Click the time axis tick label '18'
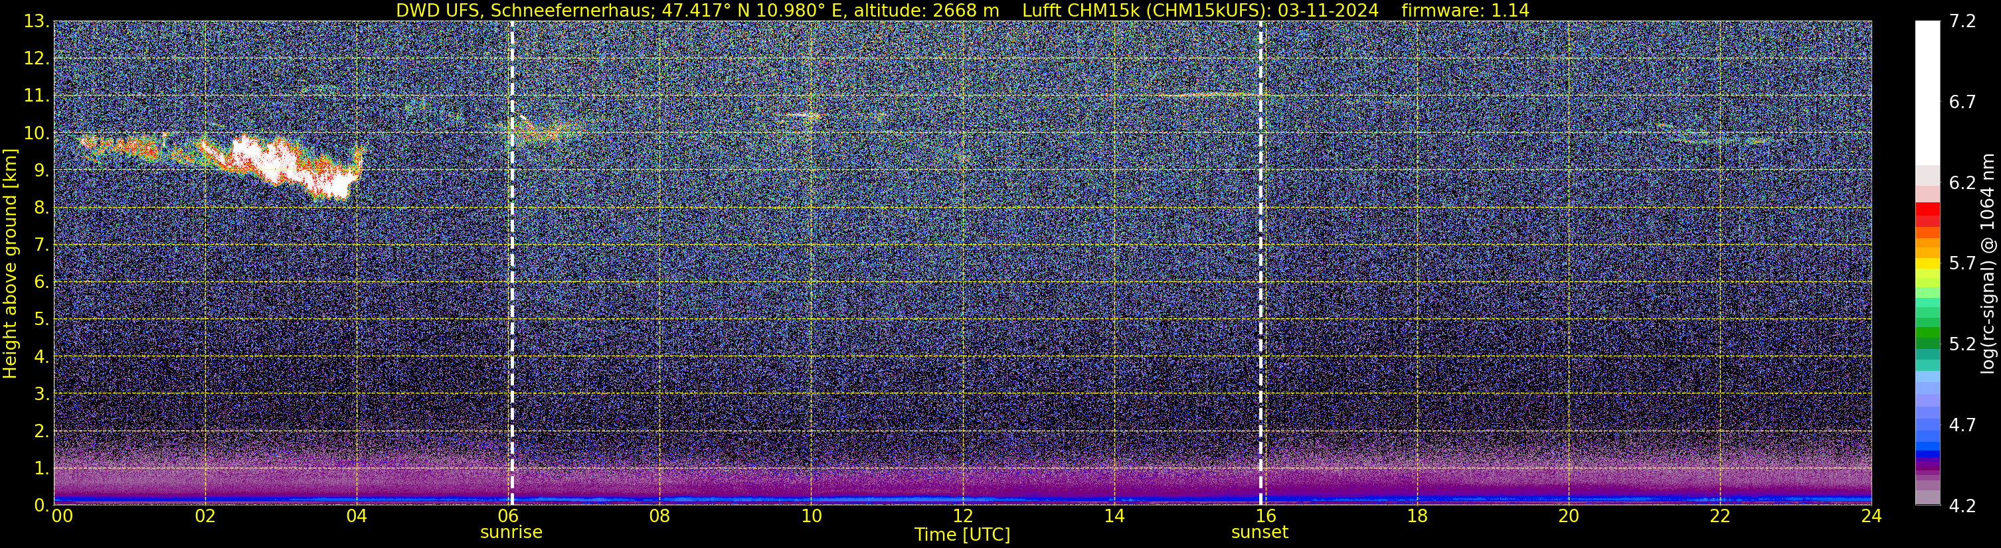Screen dimensions: 2001x548 click(x=1417, y=517)
